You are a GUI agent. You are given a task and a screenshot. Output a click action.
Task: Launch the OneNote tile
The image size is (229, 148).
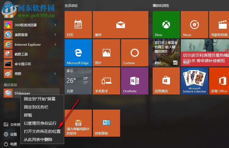coord(135,81)
